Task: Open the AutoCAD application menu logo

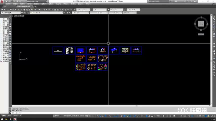Action: click(2, 2)
